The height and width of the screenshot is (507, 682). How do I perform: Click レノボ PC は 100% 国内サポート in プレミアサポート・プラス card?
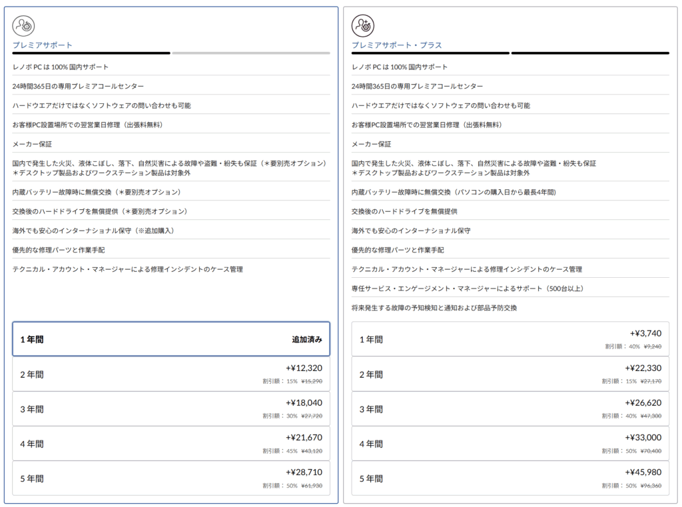(x=400, y=67)
